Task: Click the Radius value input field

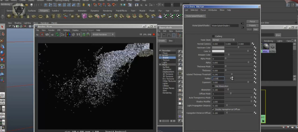Action: tap(218, 79)
